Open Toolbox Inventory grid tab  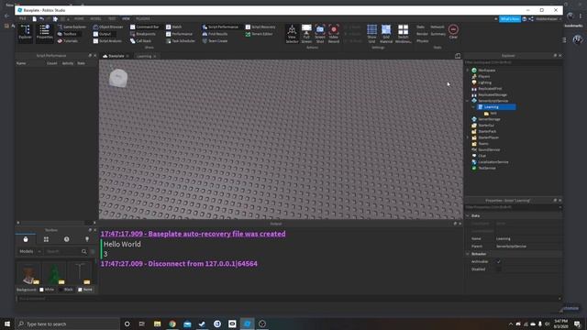[x=46, y=239]
